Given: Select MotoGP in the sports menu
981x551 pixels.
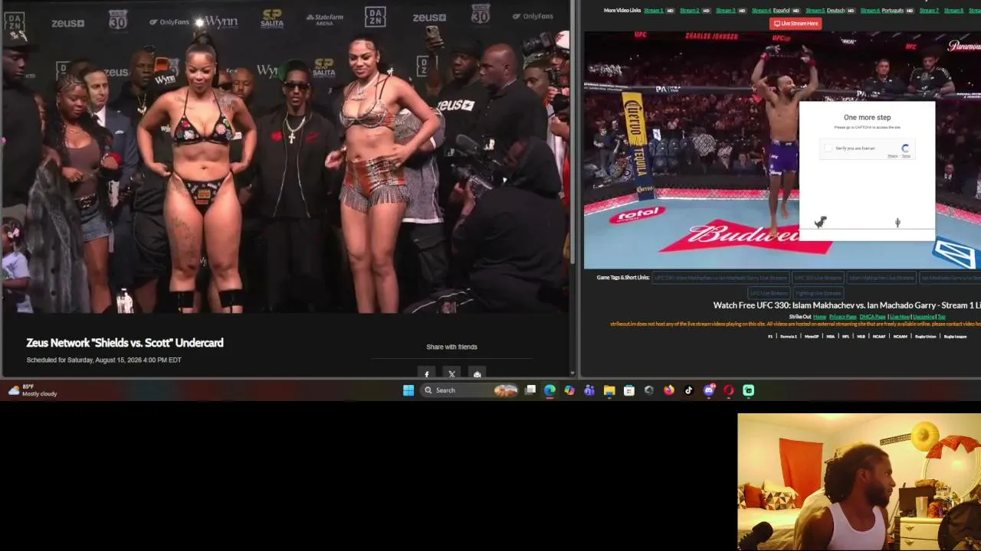Looking at the screenshot, I should point(811,337).
